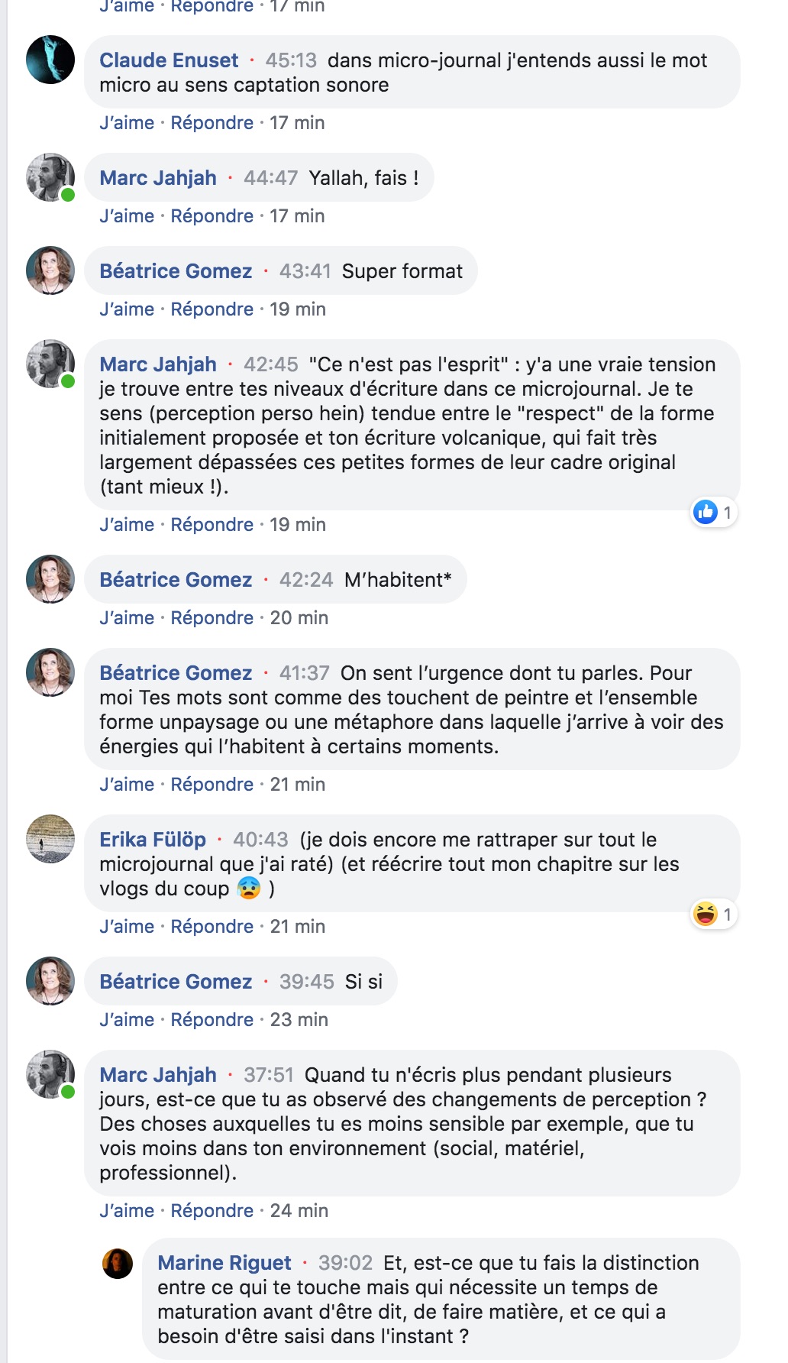Open the laughing reaction on Erika's comment
The width and height of the screenshot is (788, 1363).
713,914
